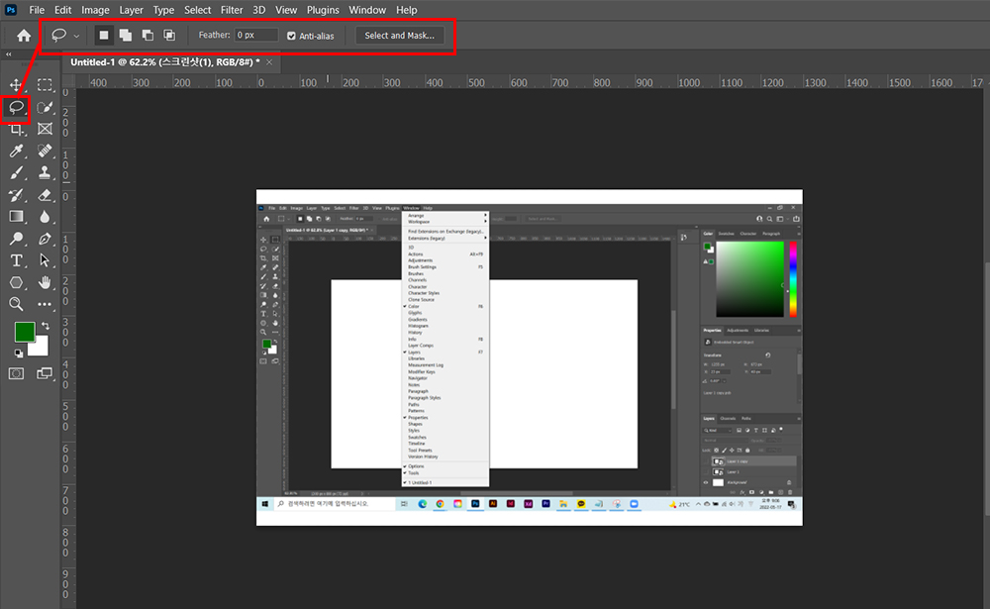Swap foreground and background colors
Image resolution: width=990 pixels, height=609 pixels.
[x=46, y=326]
